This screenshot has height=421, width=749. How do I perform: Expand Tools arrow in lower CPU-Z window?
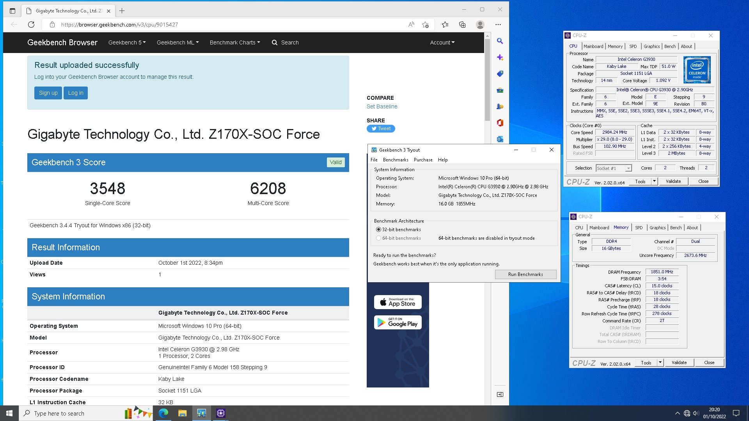tap(660, 363)
